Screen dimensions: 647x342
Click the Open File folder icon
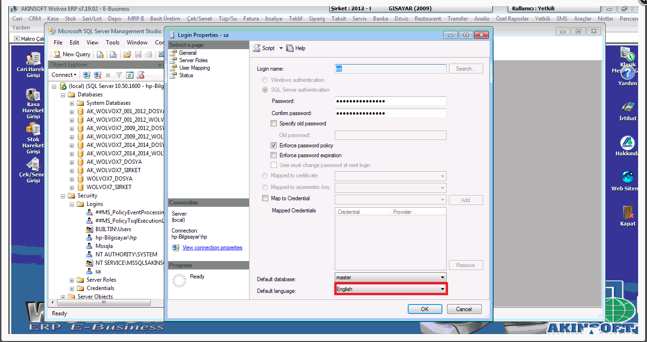pos(127,54)
